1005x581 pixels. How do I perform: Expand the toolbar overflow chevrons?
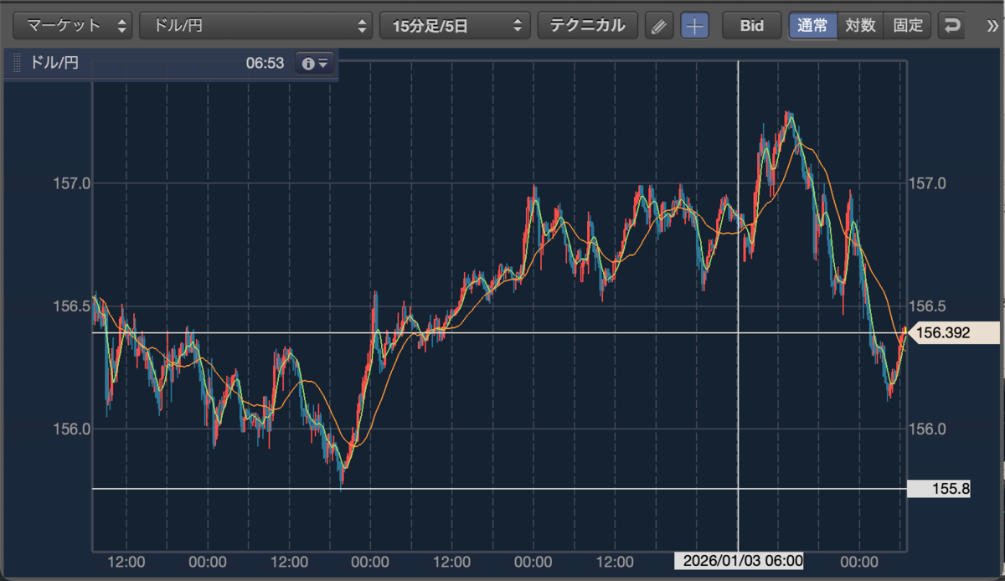pyautogui.click(x=993, y=25)
